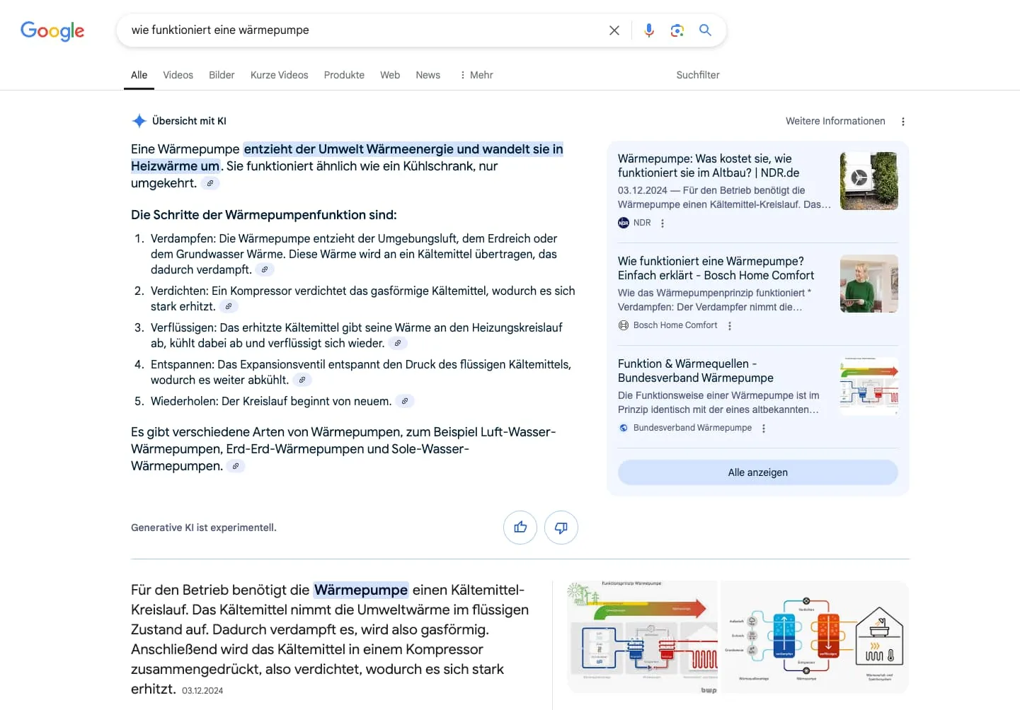Image resolution: width=1020 pixels, height=710 pixels.
Task: Open Google Lens image search
Action: point(677,30)
